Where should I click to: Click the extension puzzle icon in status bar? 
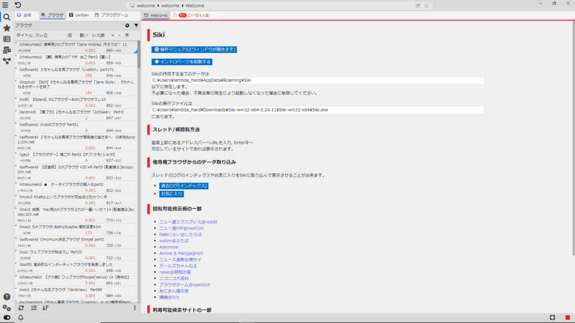coord(553,317)
